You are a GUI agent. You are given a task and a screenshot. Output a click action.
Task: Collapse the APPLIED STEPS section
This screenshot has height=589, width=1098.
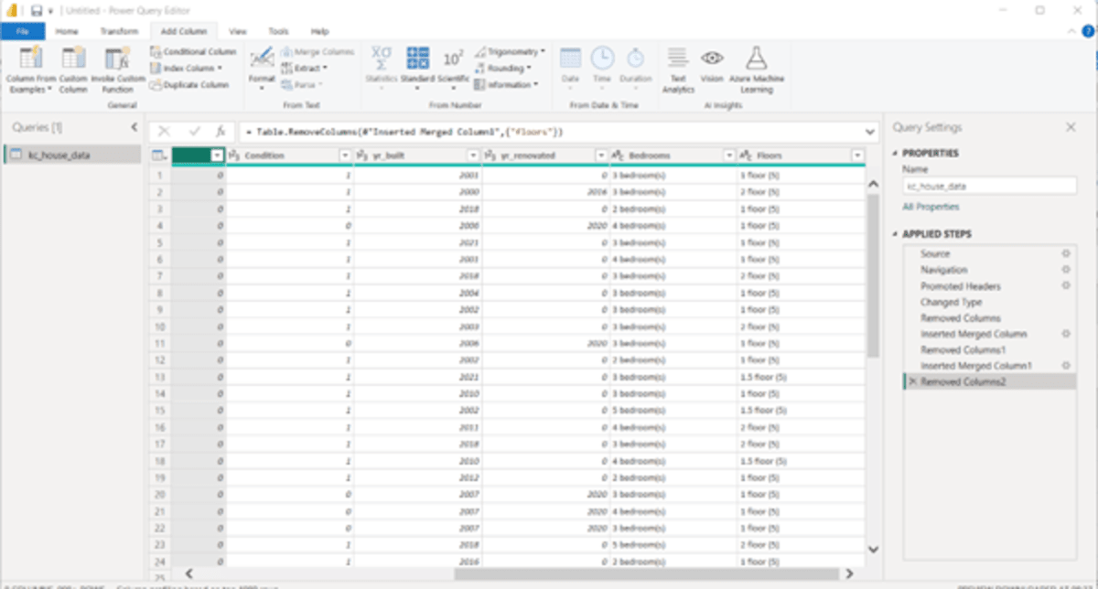pyautogui.click(x=894, y=234)
